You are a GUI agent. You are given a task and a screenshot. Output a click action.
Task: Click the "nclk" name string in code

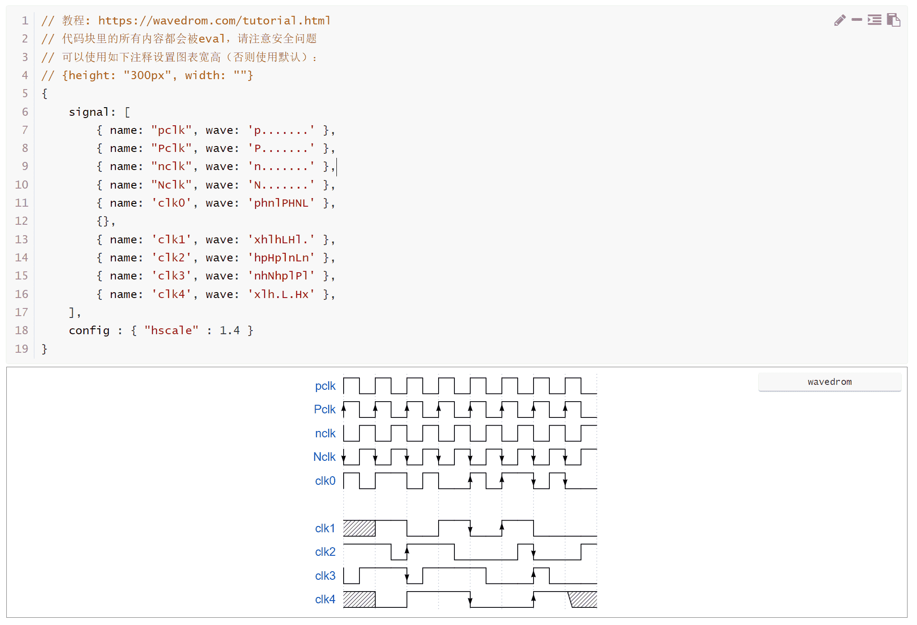171,166
